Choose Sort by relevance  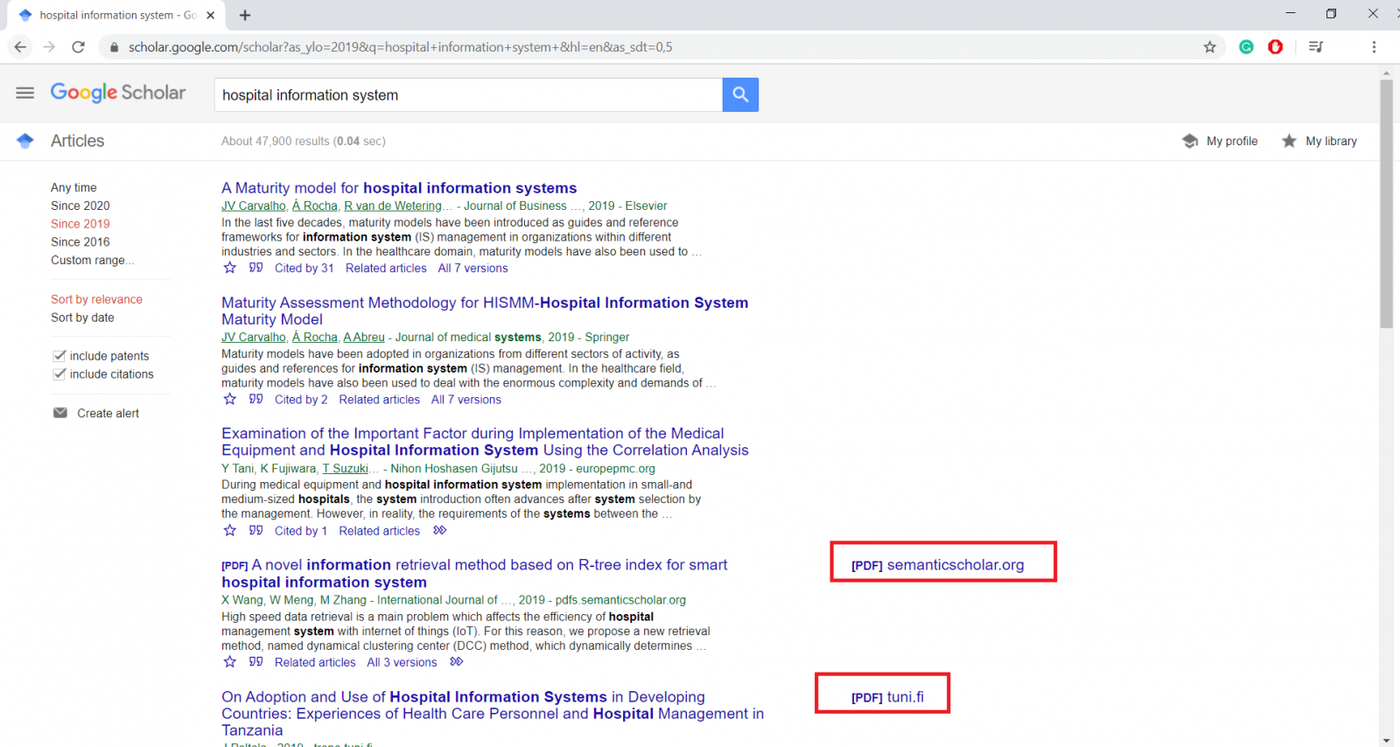(x=96, y=299)
